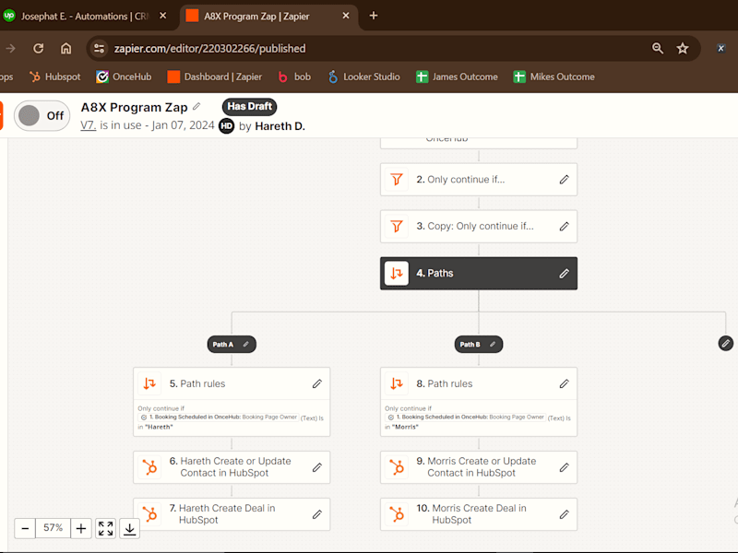Open the OnceHub bookmark
Viewport: 738px width, 553px height.
pos(124,76)
